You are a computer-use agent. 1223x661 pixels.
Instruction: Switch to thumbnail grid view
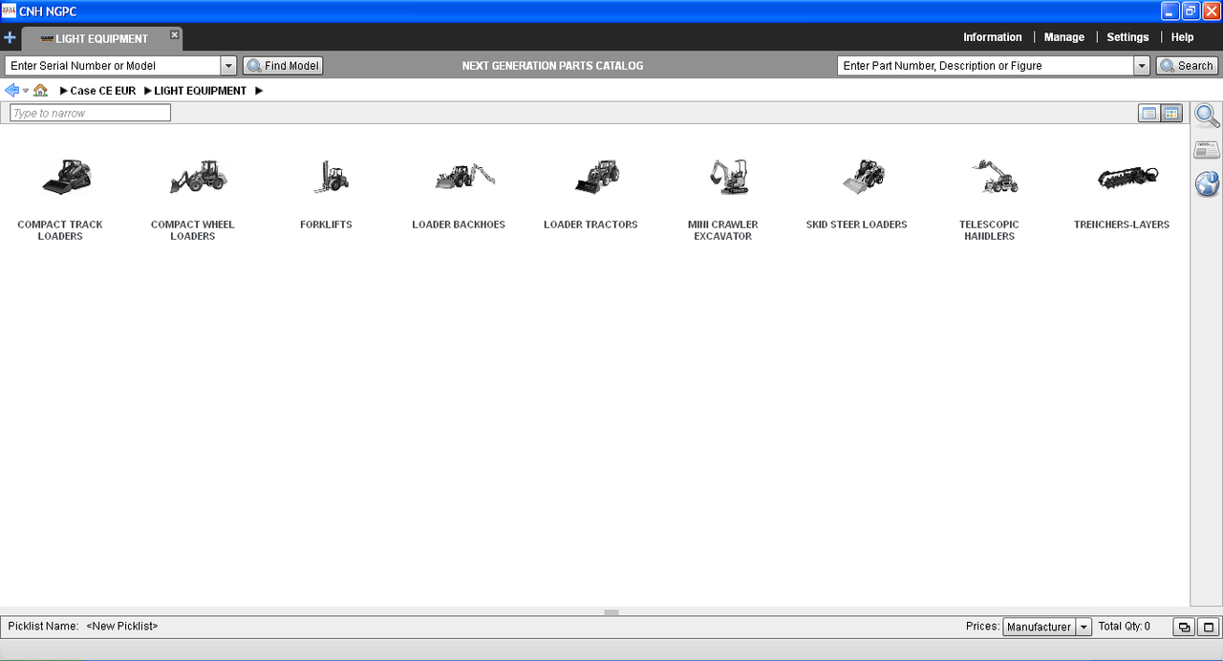(1172, 114)
